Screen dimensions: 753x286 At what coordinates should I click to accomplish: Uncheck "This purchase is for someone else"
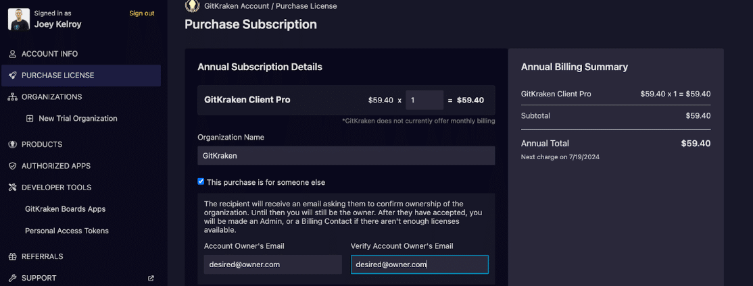tap(201, 181)
